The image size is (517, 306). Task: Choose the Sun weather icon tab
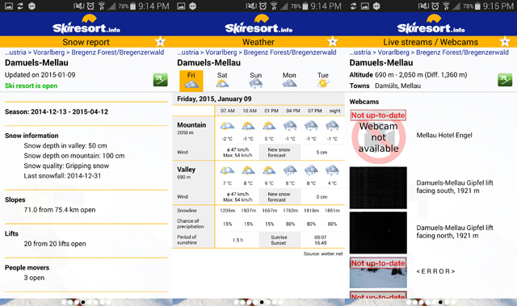(x=255, y=81)
